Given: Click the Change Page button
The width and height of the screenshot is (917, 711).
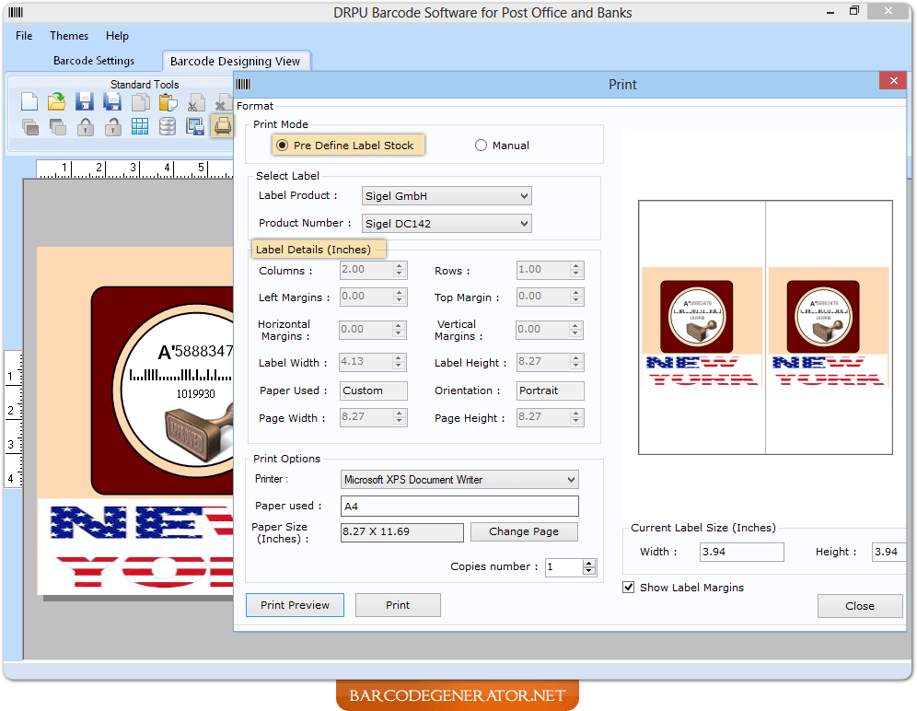Looking at the screenshot, I should pos(524,531).
